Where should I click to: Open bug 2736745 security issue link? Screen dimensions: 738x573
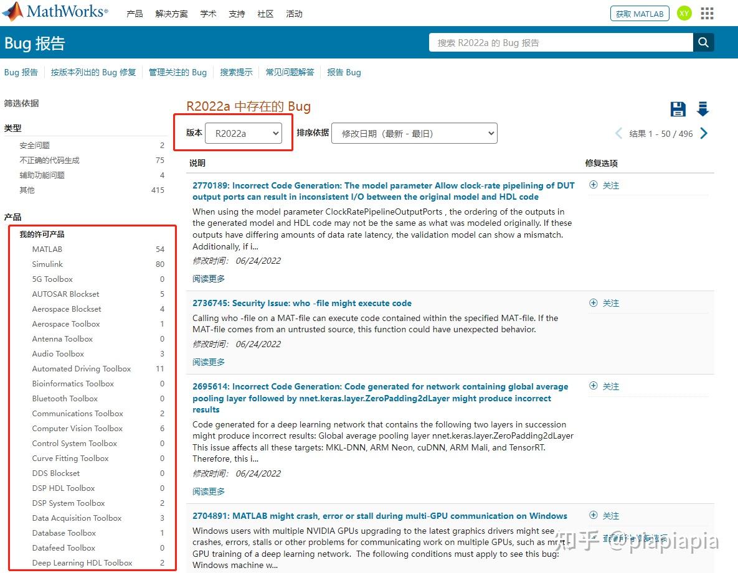click(301, 303)
